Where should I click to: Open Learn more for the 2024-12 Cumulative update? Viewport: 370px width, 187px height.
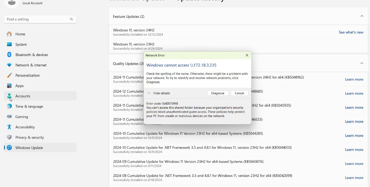354,93
